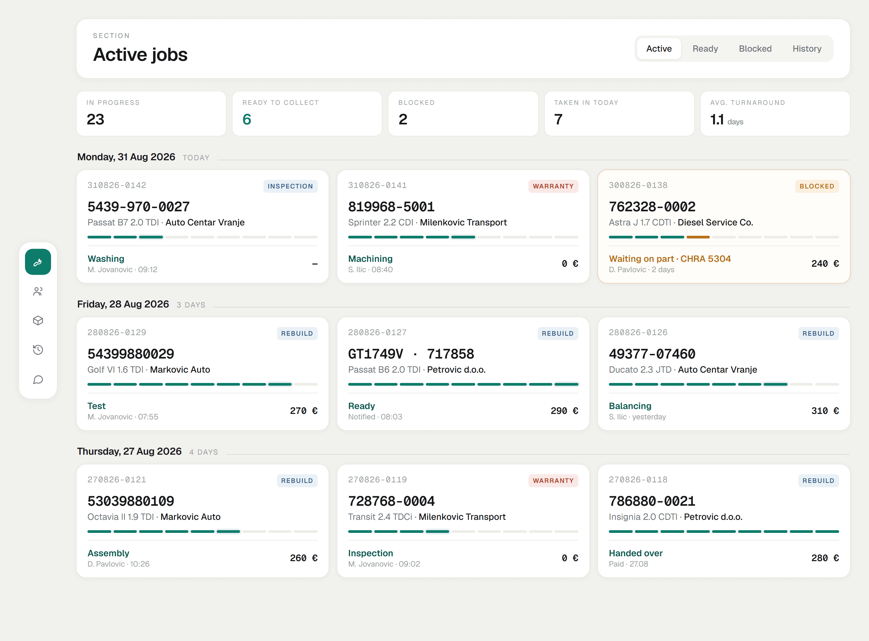The height and width of the screenshot is (641, 869).
Task: Switch to the Ready tab
Action: click(x=705, y=49)
